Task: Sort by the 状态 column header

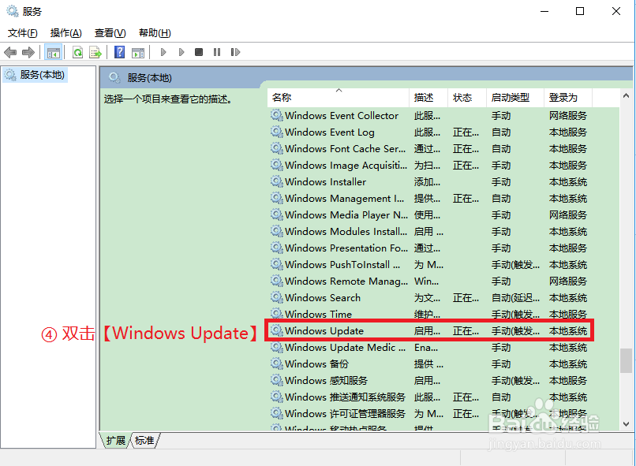Action: click(x=467, y=98)
